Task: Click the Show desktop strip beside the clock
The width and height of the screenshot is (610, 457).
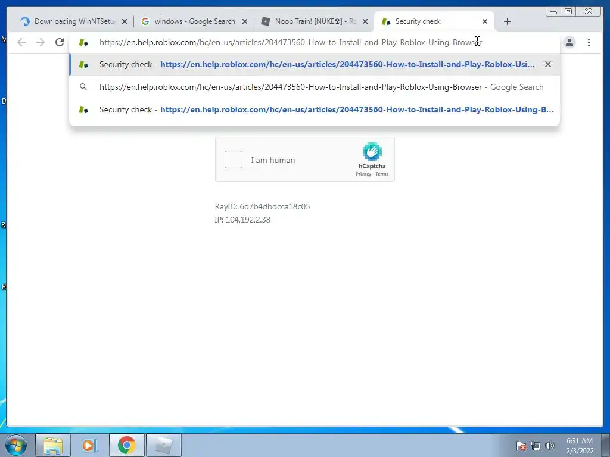Action: coord(606,445)
